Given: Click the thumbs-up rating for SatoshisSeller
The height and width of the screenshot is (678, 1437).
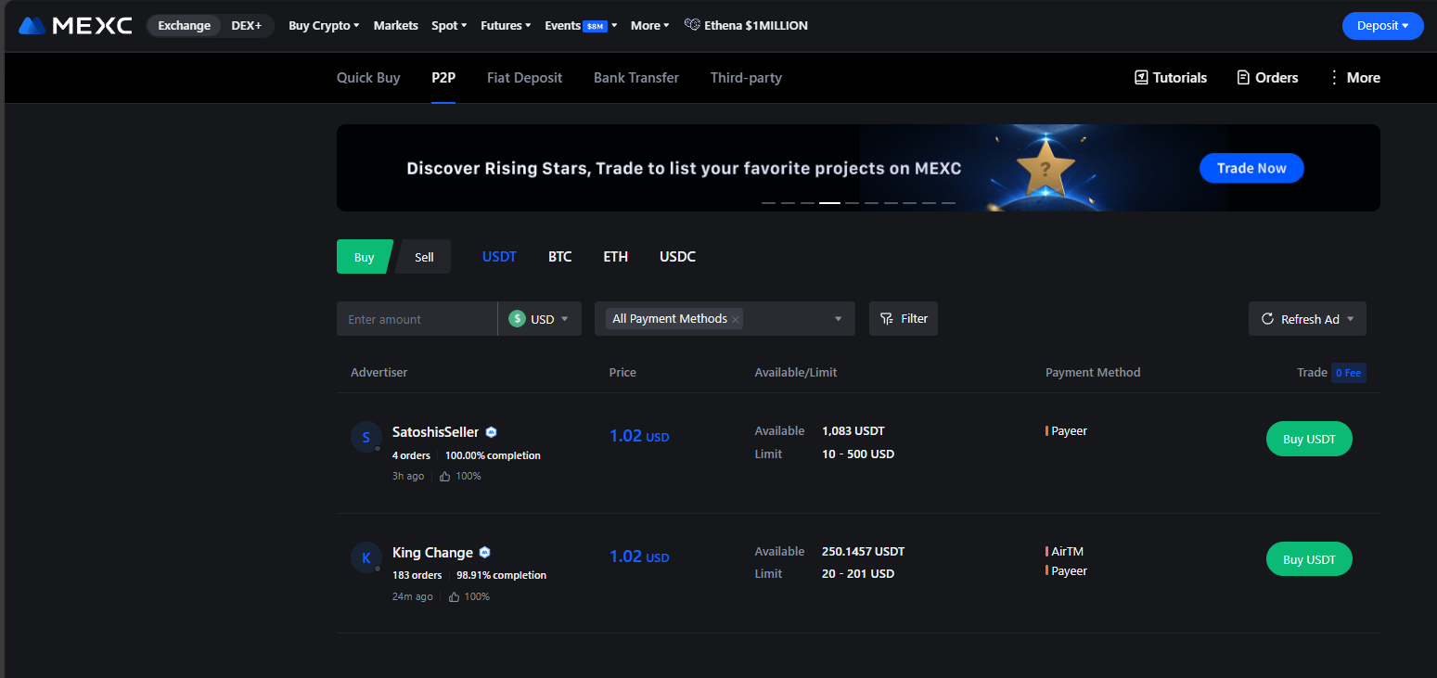Looking at the screenshot, I should [460, 476].
